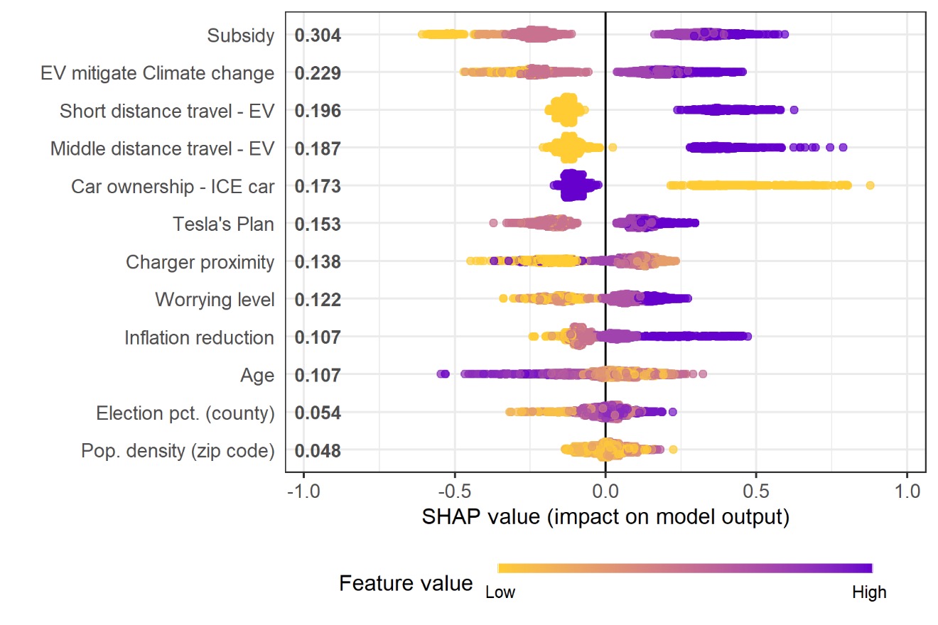
Task: Click the -1.0 x-axis tick label
Action: pos(303,490)
